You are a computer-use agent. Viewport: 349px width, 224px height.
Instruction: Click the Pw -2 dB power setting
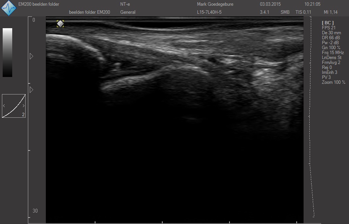pyautogui.click(x=330, y=43)
